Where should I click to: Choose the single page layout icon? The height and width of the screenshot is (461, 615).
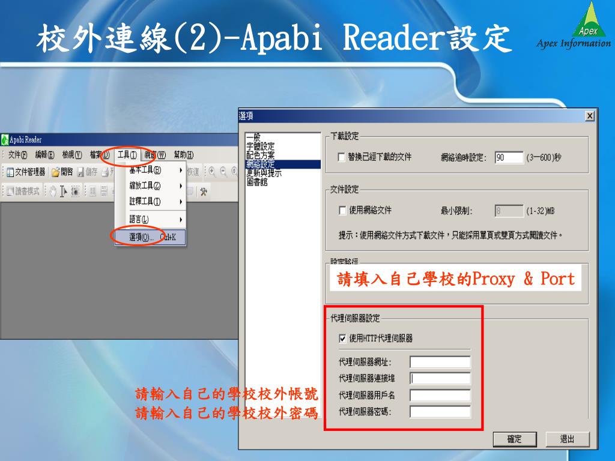[x=92, y=191]
